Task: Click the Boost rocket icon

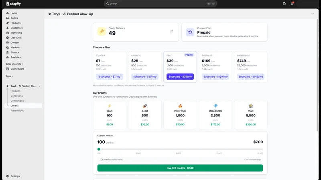Action: click(x=145, y=106)
